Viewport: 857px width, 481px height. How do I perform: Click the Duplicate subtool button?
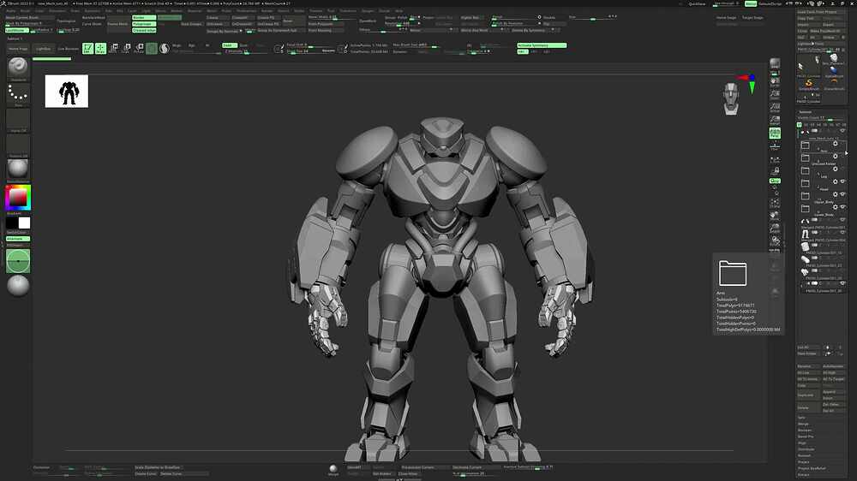pos(808,395)
